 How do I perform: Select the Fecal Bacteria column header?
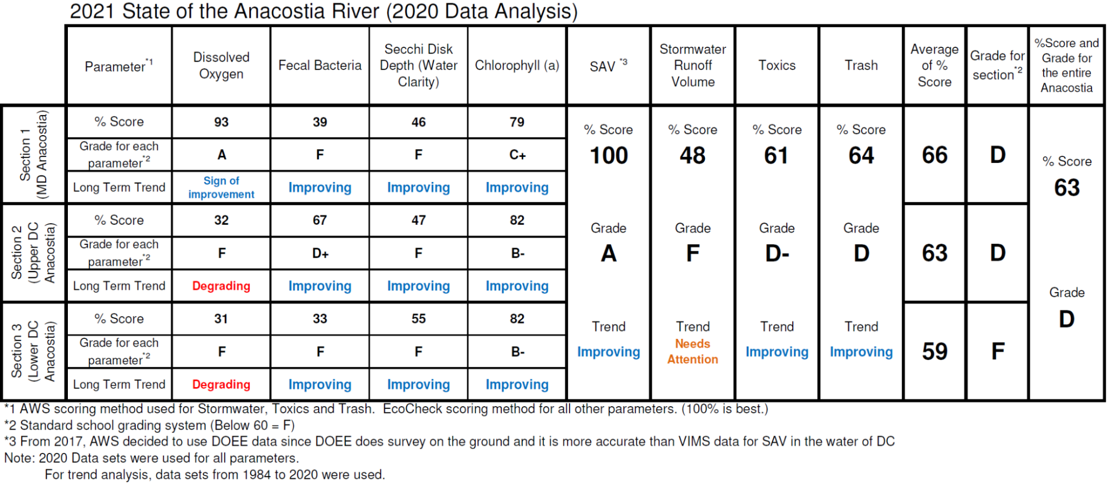pos(319,66)
